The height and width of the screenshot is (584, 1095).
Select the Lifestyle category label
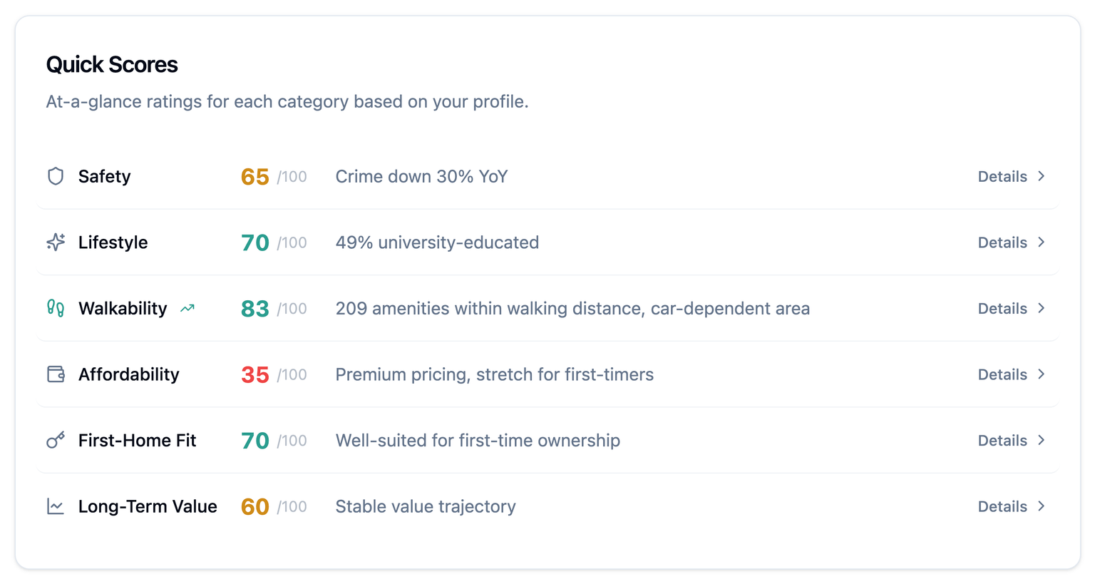pyautogui.click(x=113, y=242)
